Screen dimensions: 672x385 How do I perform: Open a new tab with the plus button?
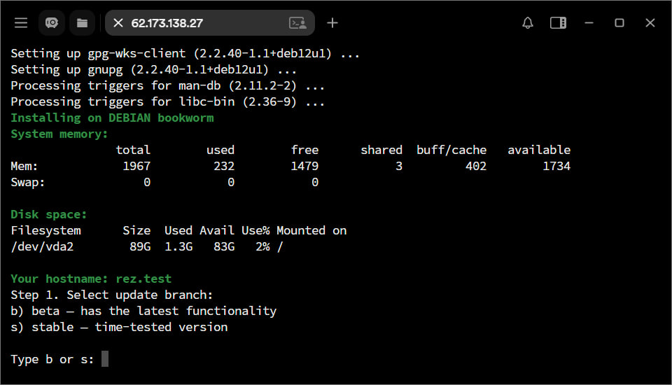point(332,23)
